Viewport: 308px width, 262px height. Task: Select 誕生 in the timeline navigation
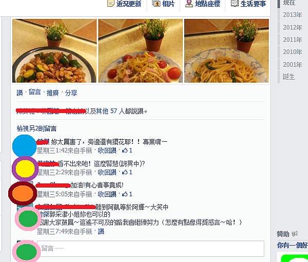coord(288,77)
